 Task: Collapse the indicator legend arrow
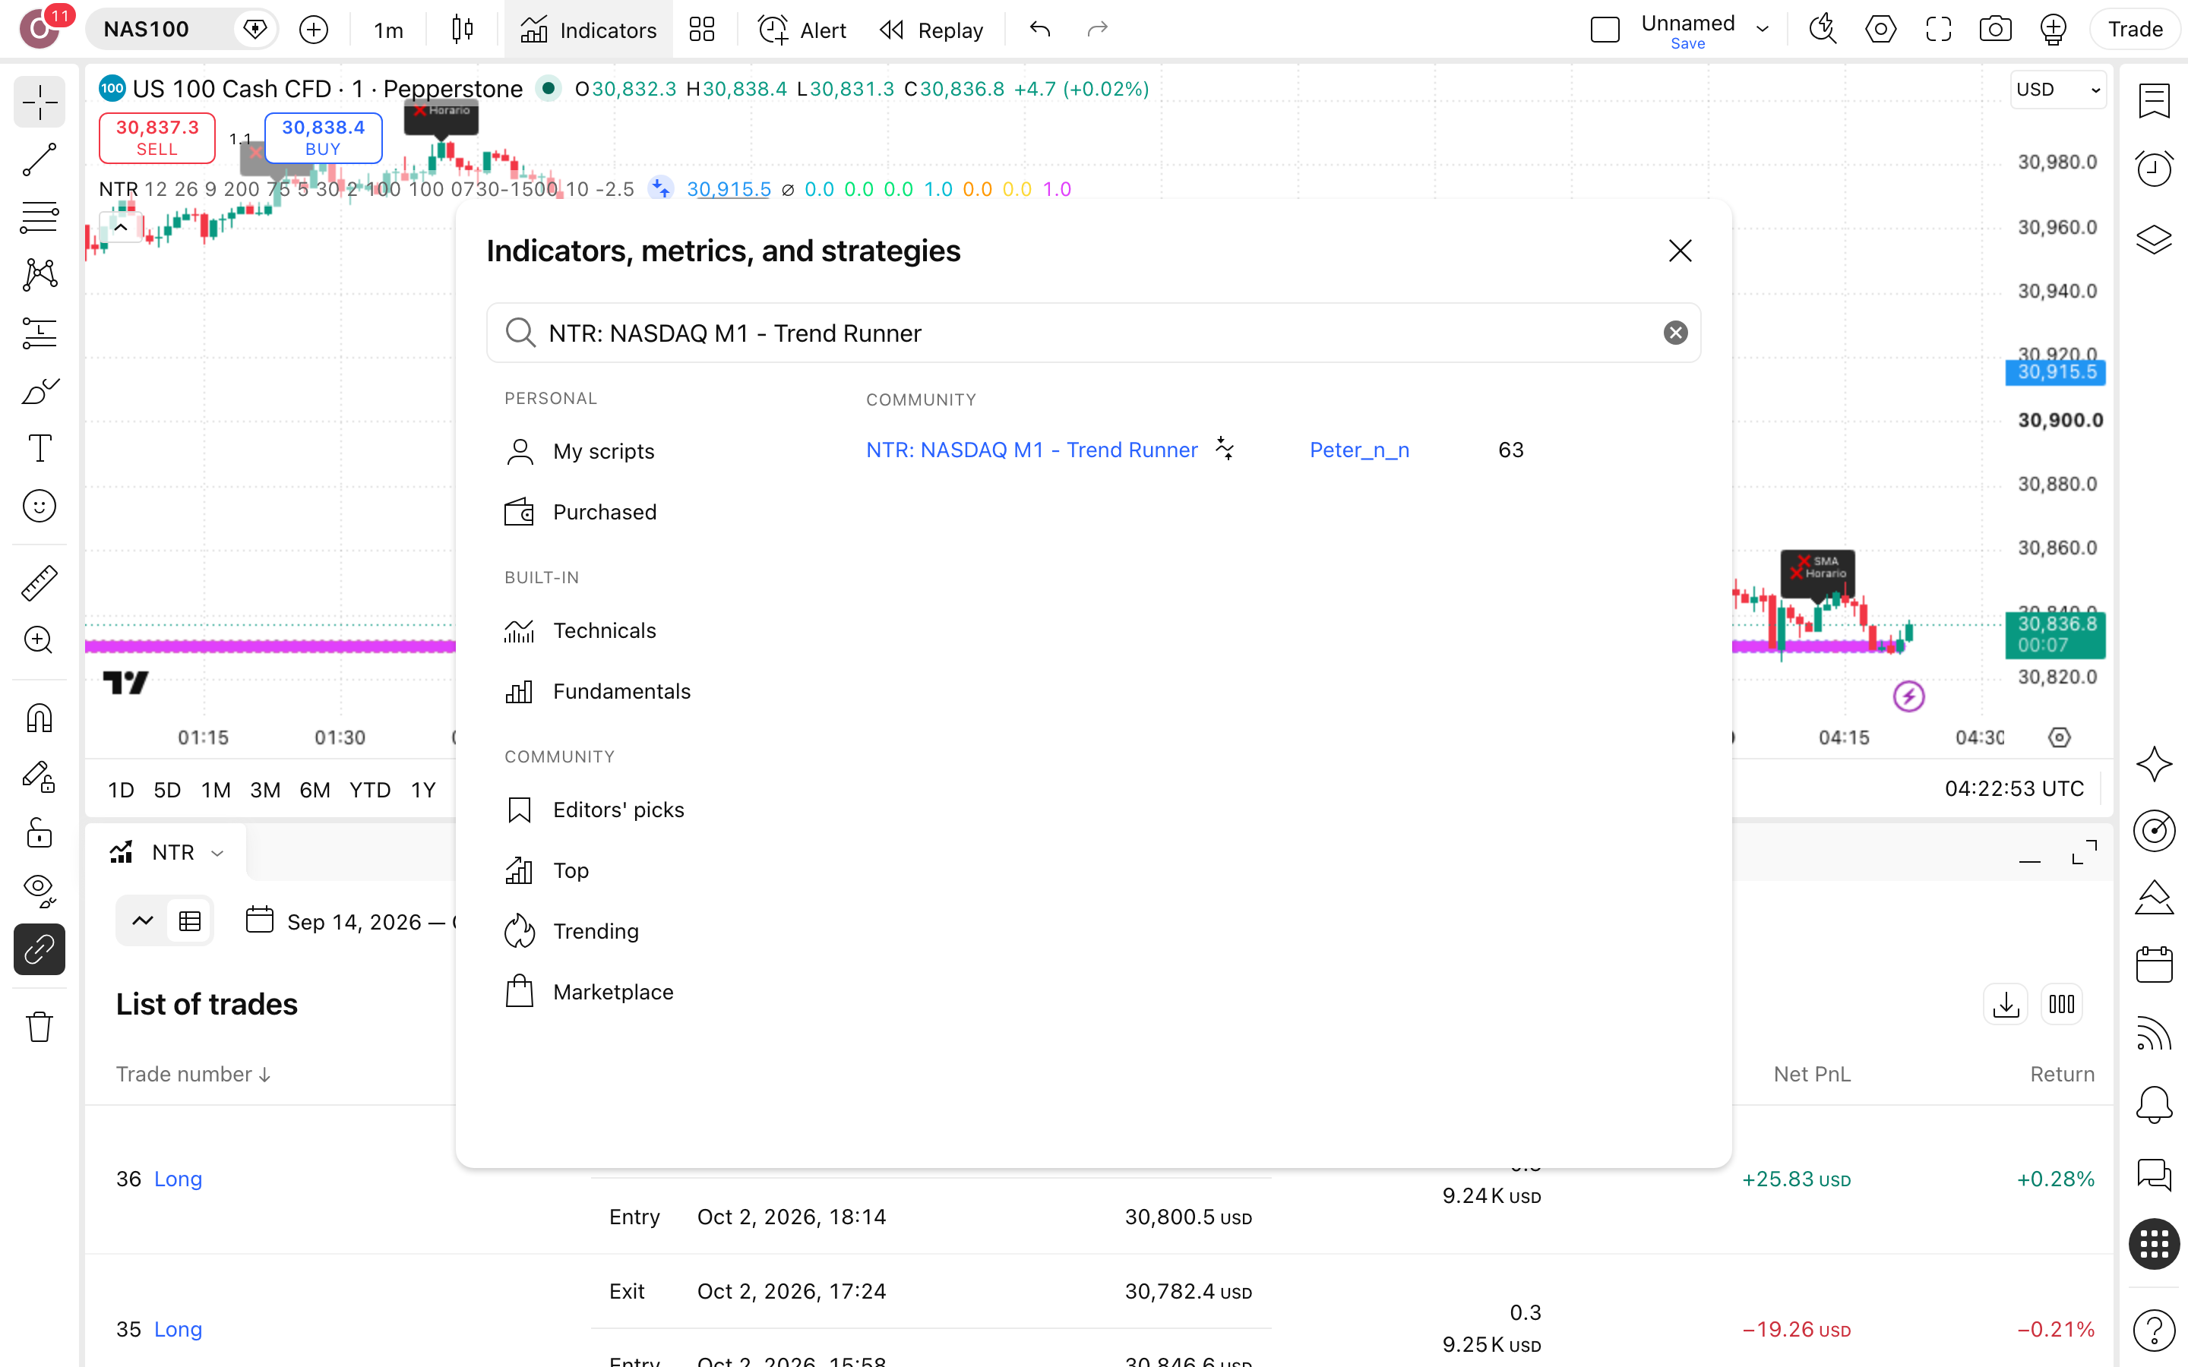click(120, 228)
